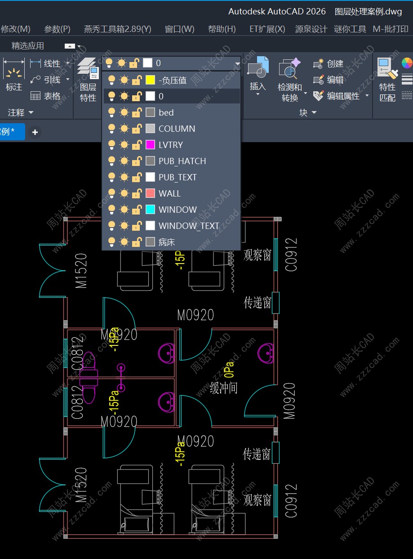Expand the 注释 panel dropdown
The width and height of the screenshot is (413, 559).
point(31,112)
